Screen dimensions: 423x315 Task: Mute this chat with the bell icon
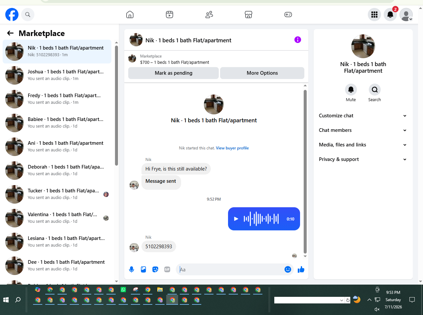351,90
